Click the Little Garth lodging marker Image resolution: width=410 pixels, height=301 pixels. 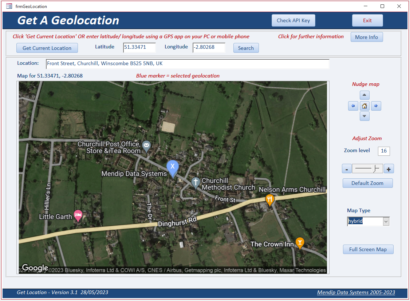click(x=78, y=216)
